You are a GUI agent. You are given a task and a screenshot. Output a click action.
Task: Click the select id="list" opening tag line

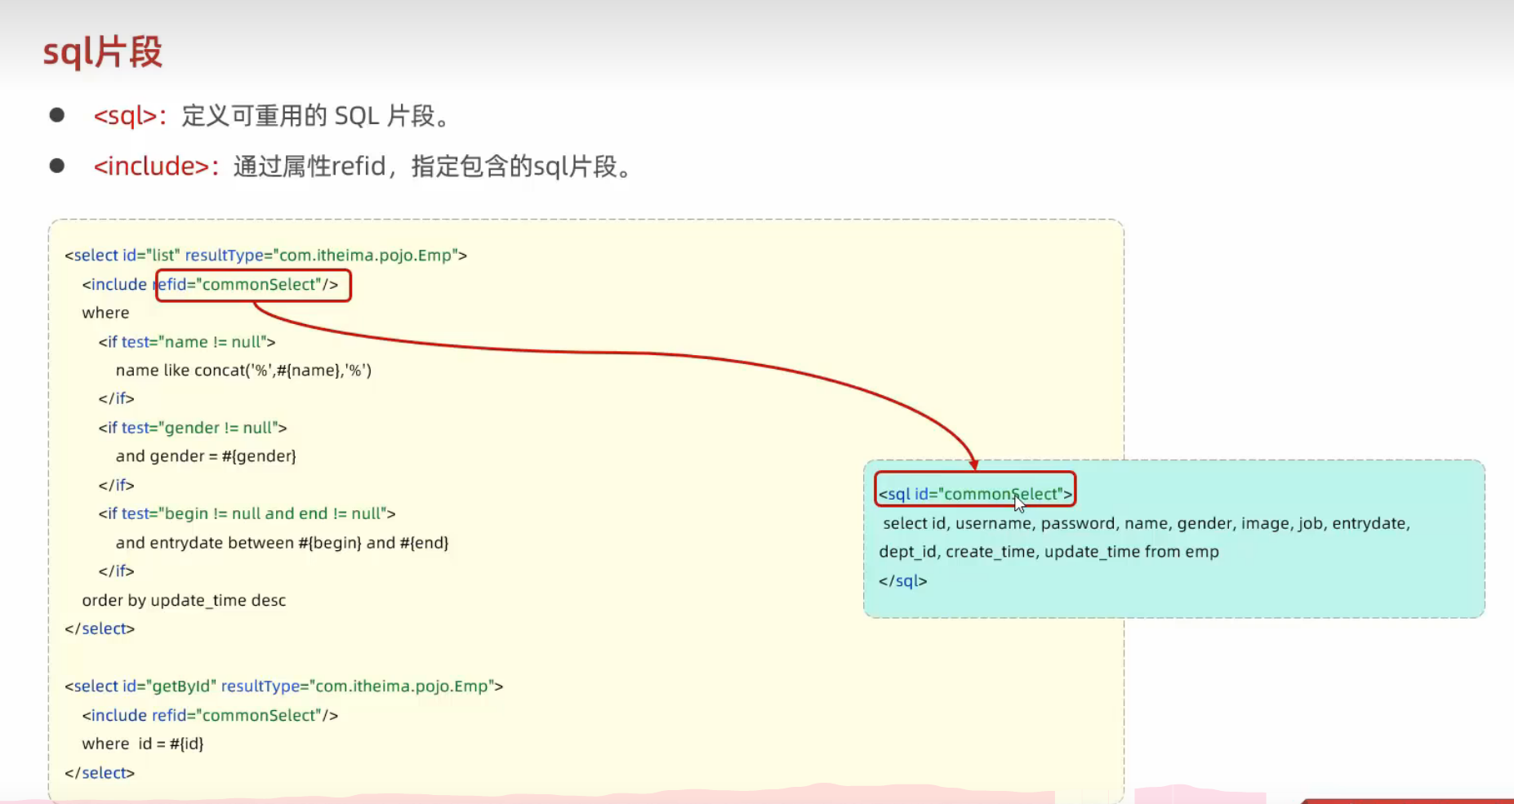[x=265, y=255]
